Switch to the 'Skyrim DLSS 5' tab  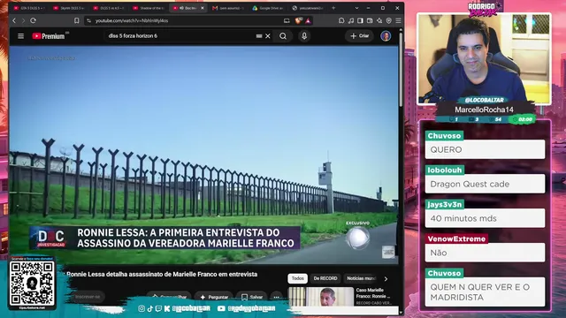pyautogui.click(x=69, y=8)
